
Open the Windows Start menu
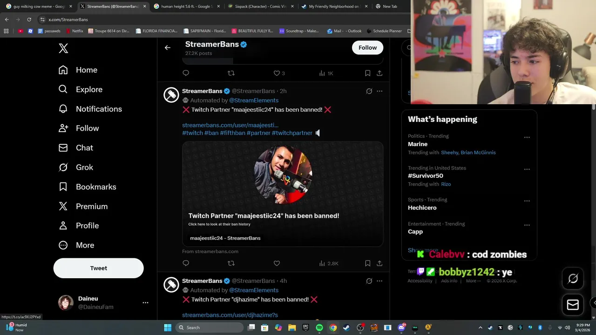click(x=168, y=328)
